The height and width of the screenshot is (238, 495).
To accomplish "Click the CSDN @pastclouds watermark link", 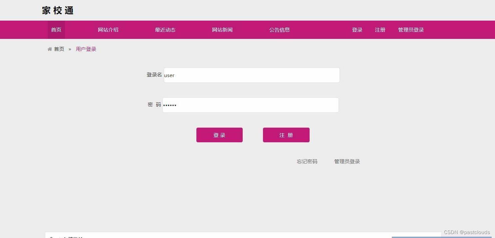I will (467, 232).
